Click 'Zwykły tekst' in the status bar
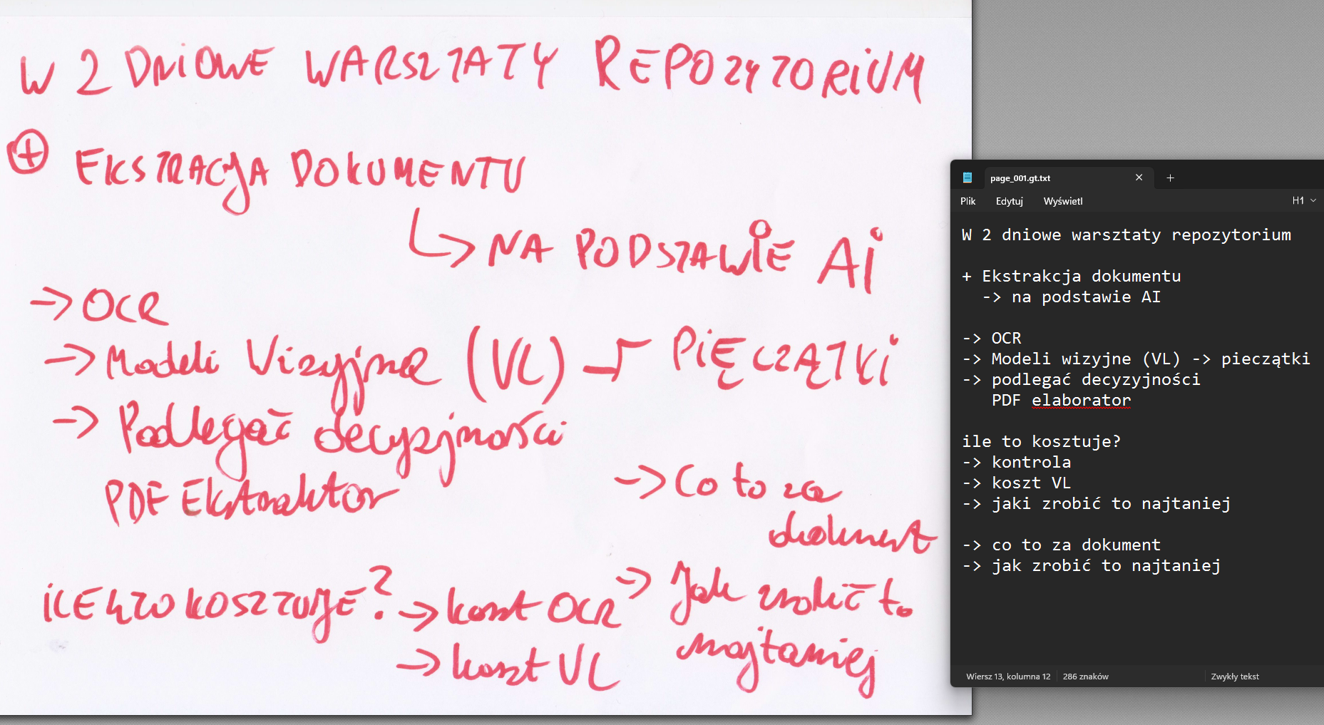This screenshot has height=725, width=1324. tap(1235, 677)
